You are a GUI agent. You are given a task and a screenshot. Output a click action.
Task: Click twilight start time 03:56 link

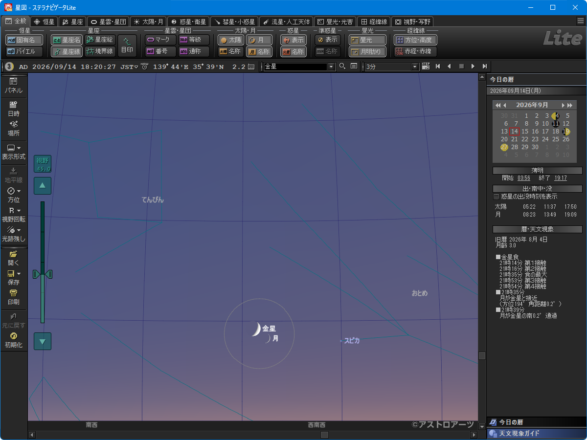click(x=524, y=178)
